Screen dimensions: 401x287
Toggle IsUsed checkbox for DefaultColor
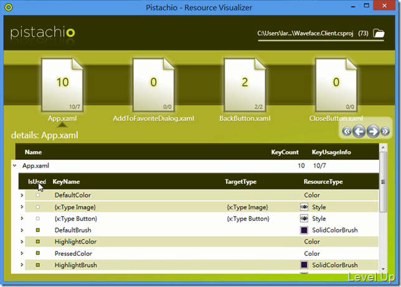point(38,195)
